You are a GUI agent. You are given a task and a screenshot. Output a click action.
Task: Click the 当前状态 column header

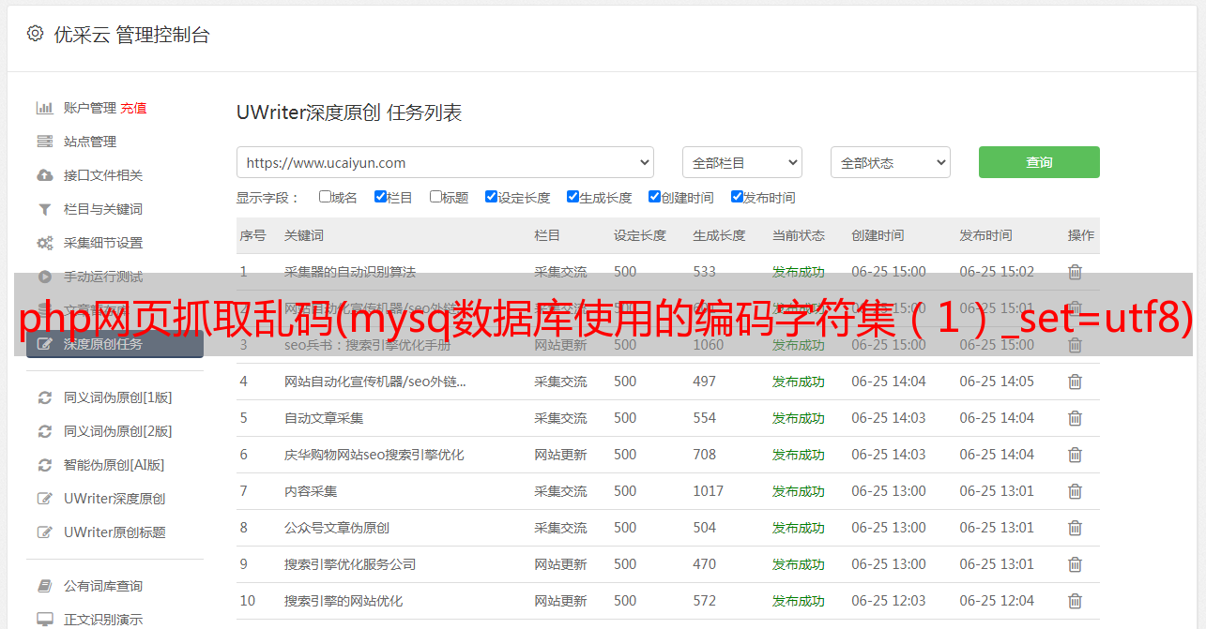click(x=799, y=235)
